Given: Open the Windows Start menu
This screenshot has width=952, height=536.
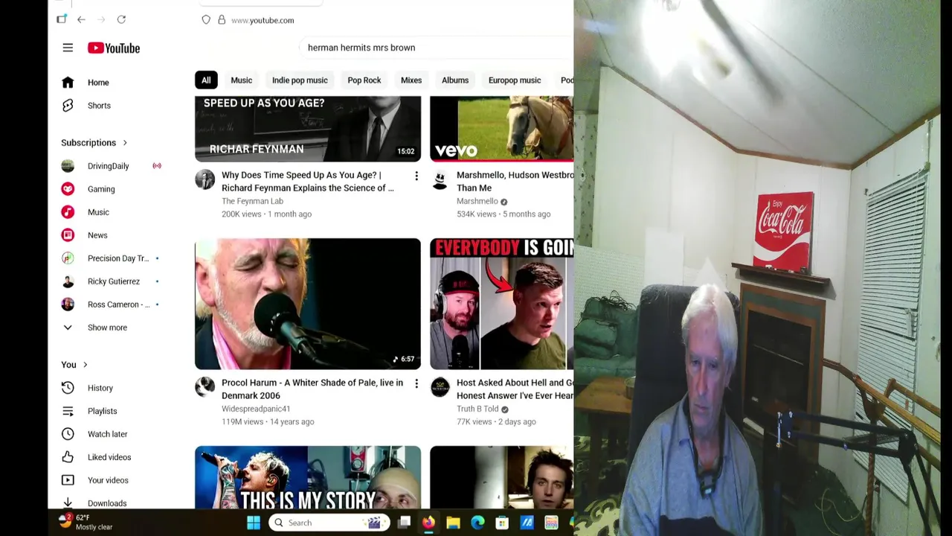Looking at the screenshot, I should coord(254,523).
